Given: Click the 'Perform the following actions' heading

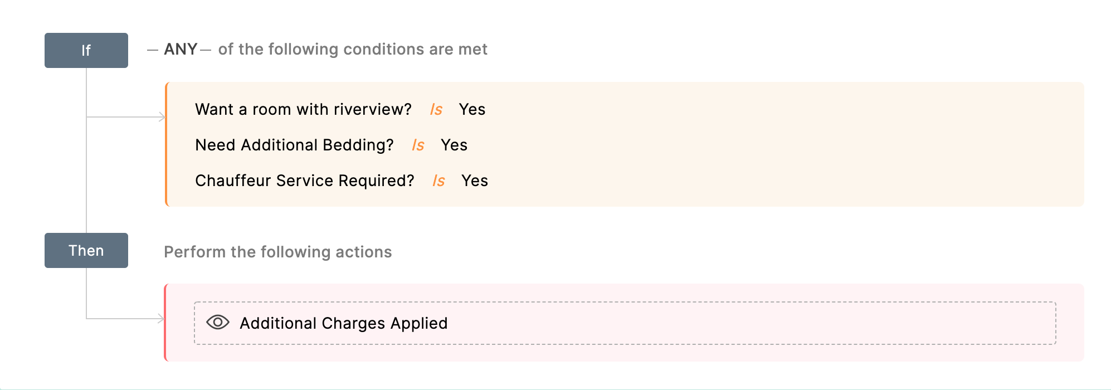Looking at the screenshot, I should coord(277,252).
